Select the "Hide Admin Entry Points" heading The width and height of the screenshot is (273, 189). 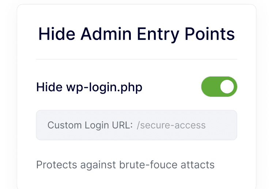(x=136, y=34)
